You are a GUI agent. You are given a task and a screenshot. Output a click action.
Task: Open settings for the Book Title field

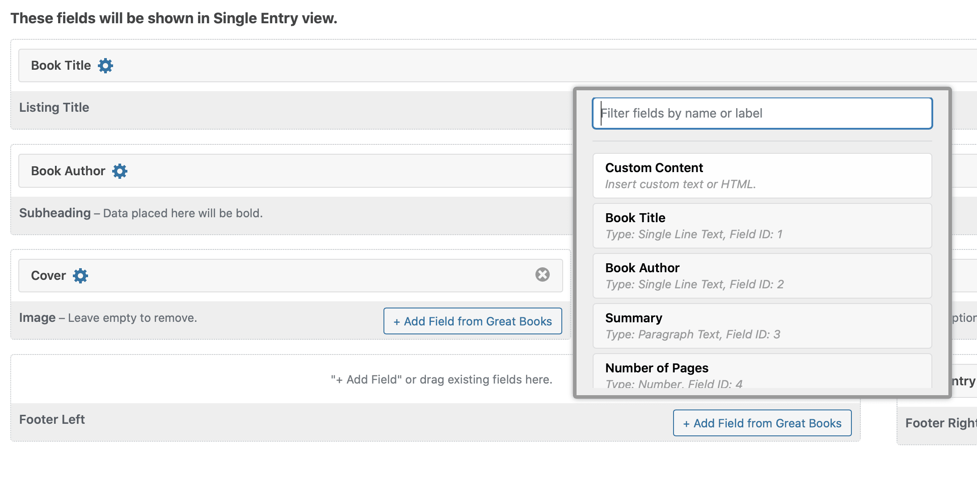click(x=105, y=65)
